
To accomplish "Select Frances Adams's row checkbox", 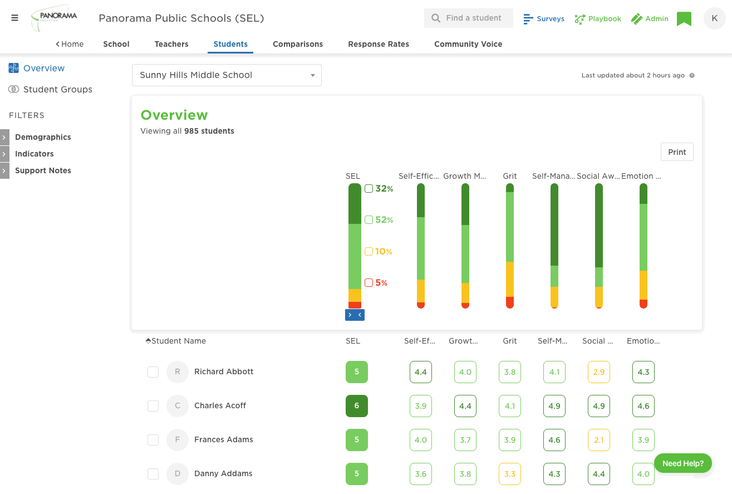I will (x=153, y=440).
